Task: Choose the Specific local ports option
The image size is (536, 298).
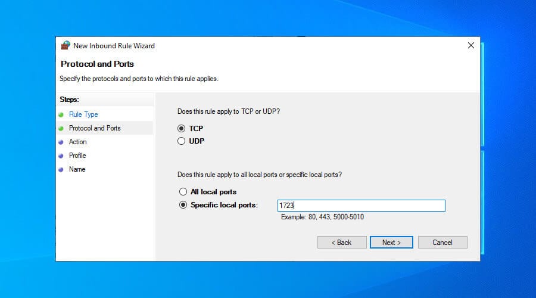Action: (x=183, y=205)
